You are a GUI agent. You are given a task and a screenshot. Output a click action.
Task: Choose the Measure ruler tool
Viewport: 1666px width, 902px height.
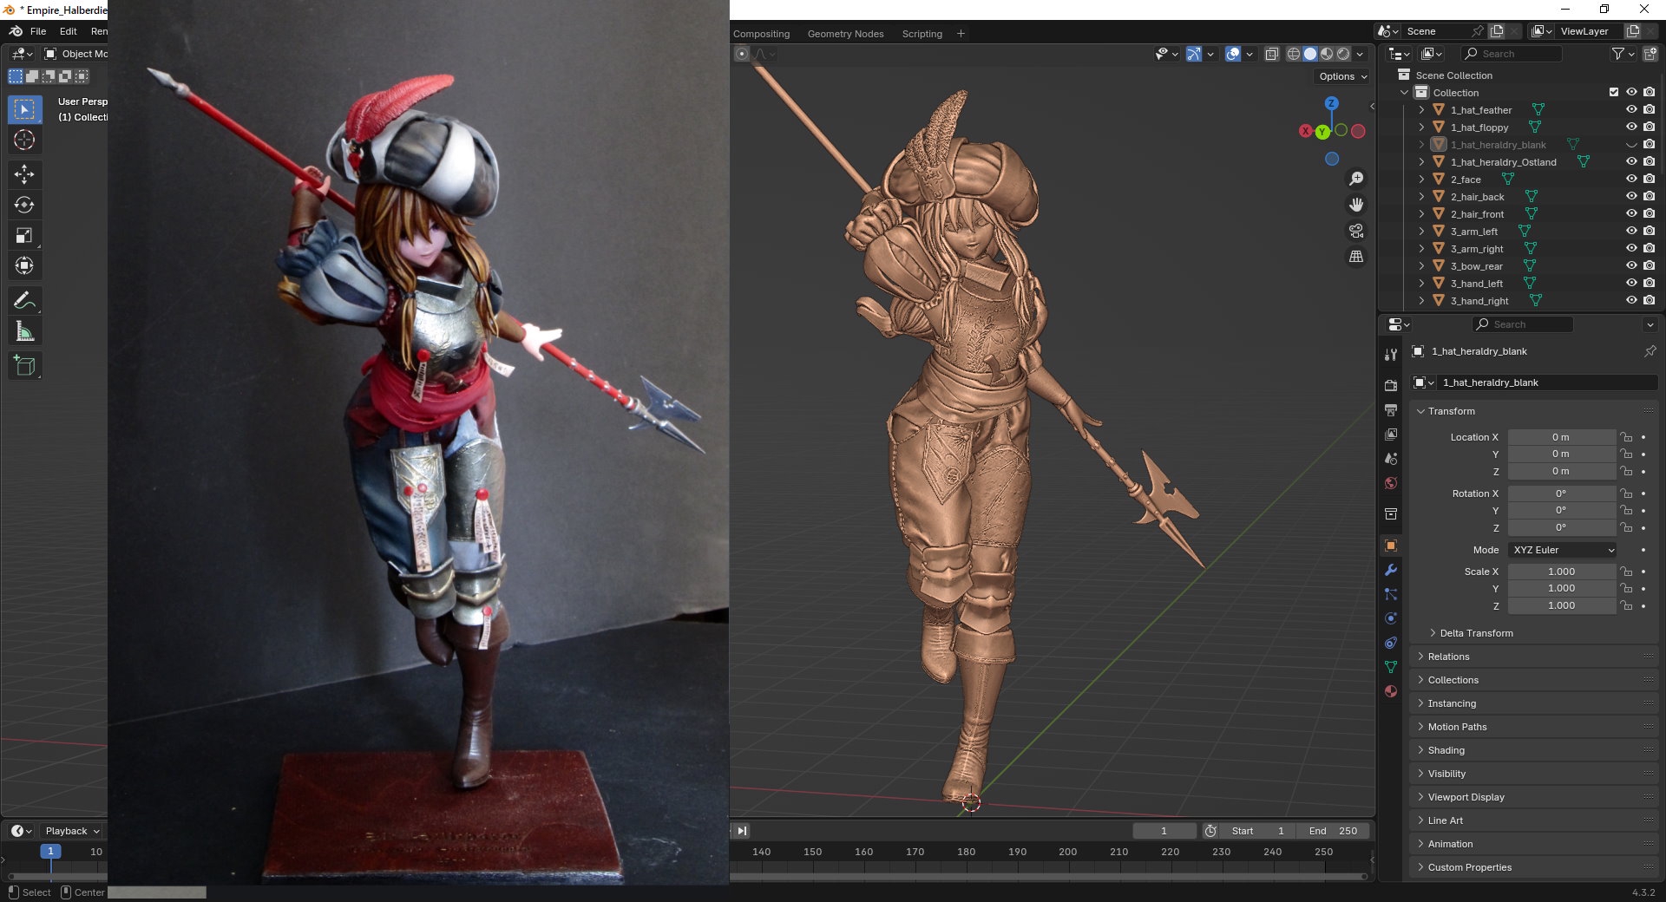24,331
